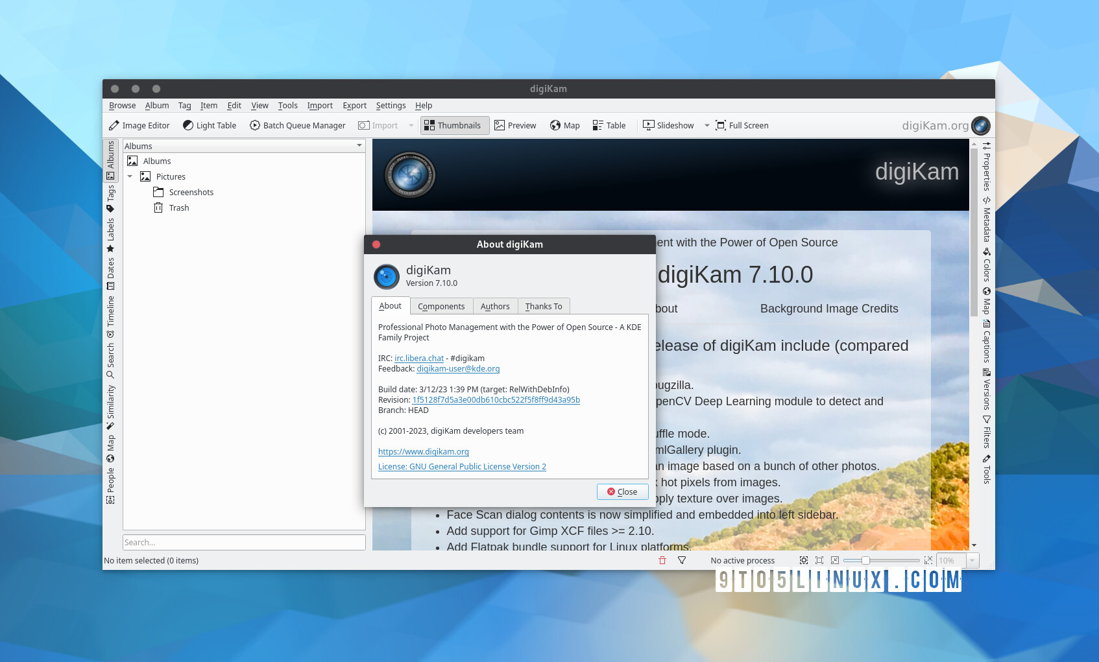This screenshot has height=662, width=1099.
Task: Switch to Authors tab in About dialog
Action: click(x=495, y=306)
